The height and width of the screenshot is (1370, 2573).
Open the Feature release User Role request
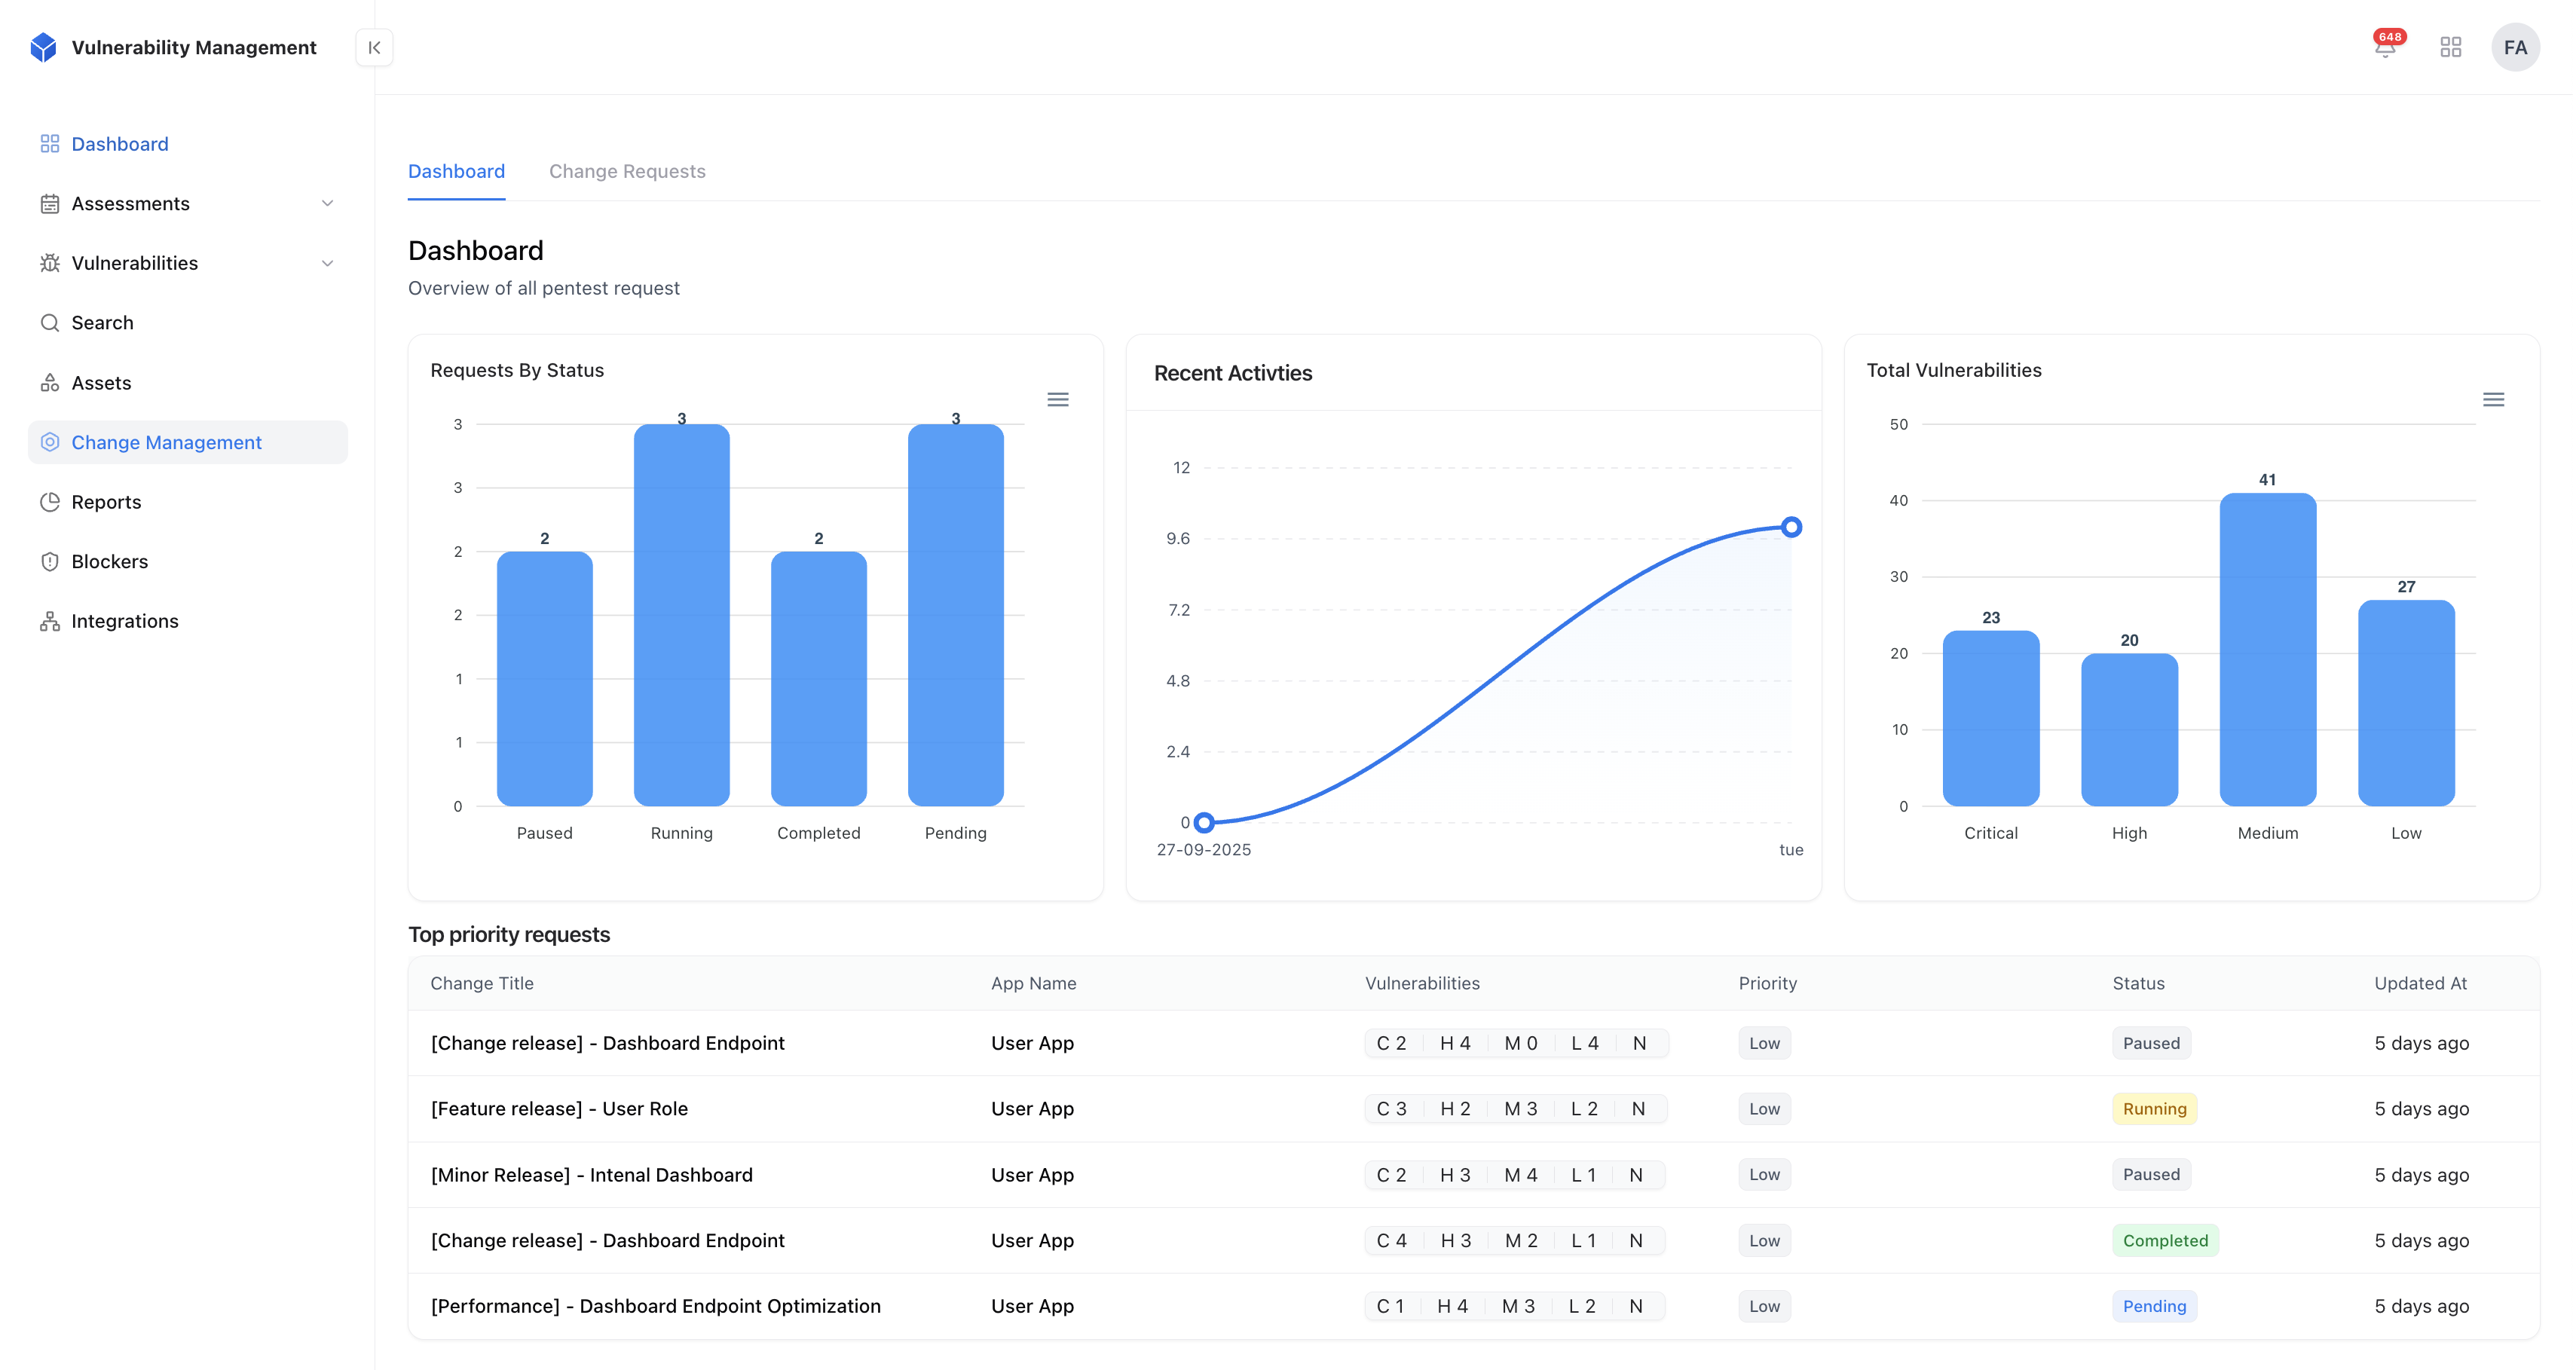point(558,1109)
